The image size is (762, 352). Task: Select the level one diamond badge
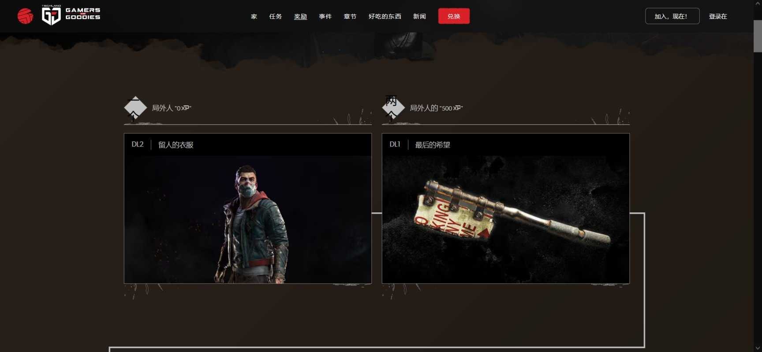(x=135, y=108)
